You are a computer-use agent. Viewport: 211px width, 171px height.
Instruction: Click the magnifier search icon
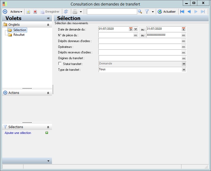pos(140,12)
